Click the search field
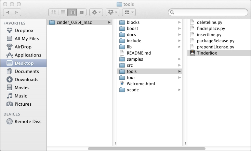This screenshot has width=251, height=151. tap(208, 12)
